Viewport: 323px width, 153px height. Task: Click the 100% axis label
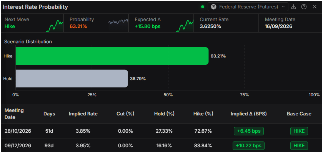point(315,95)
